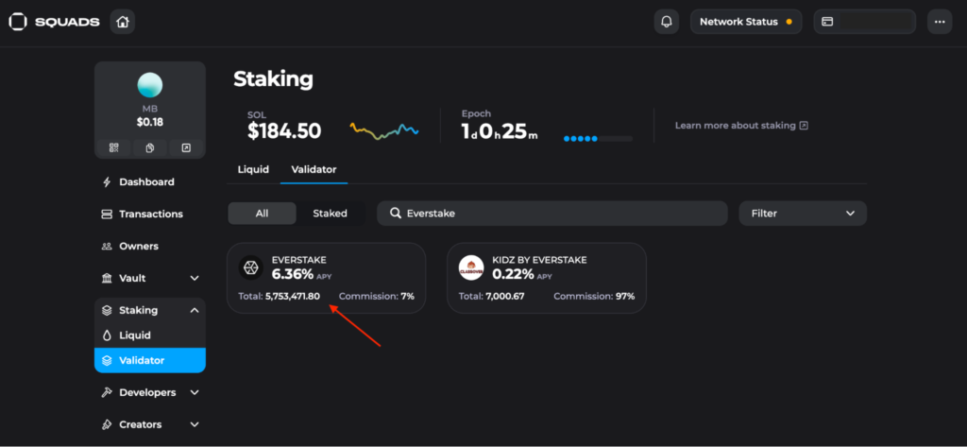Click Total 5,753,471.80 on Everstake card
The image size is (967, 447).
pos(280,297)
